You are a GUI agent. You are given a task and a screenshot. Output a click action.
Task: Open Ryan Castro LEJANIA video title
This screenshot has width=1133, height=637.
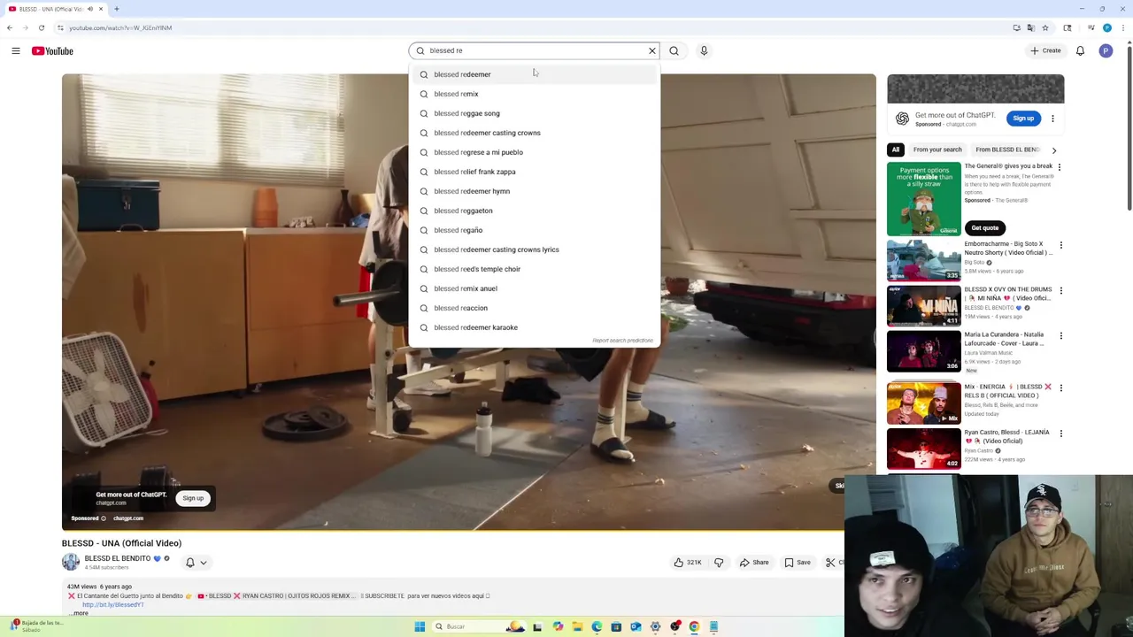point(1006,436)
